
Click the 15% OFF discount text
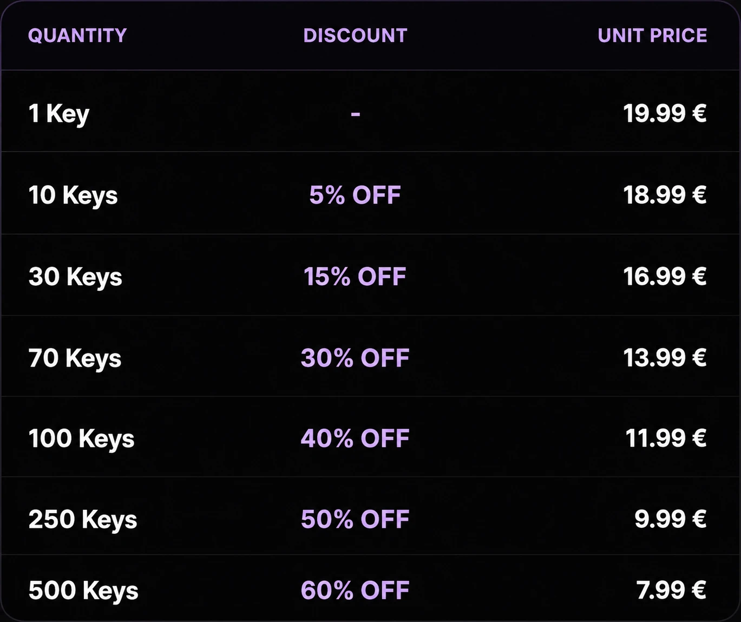355,277
